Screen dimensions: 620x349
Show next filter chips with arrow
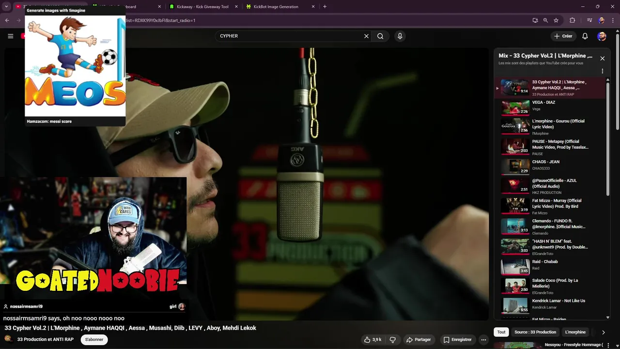point(603,332)
